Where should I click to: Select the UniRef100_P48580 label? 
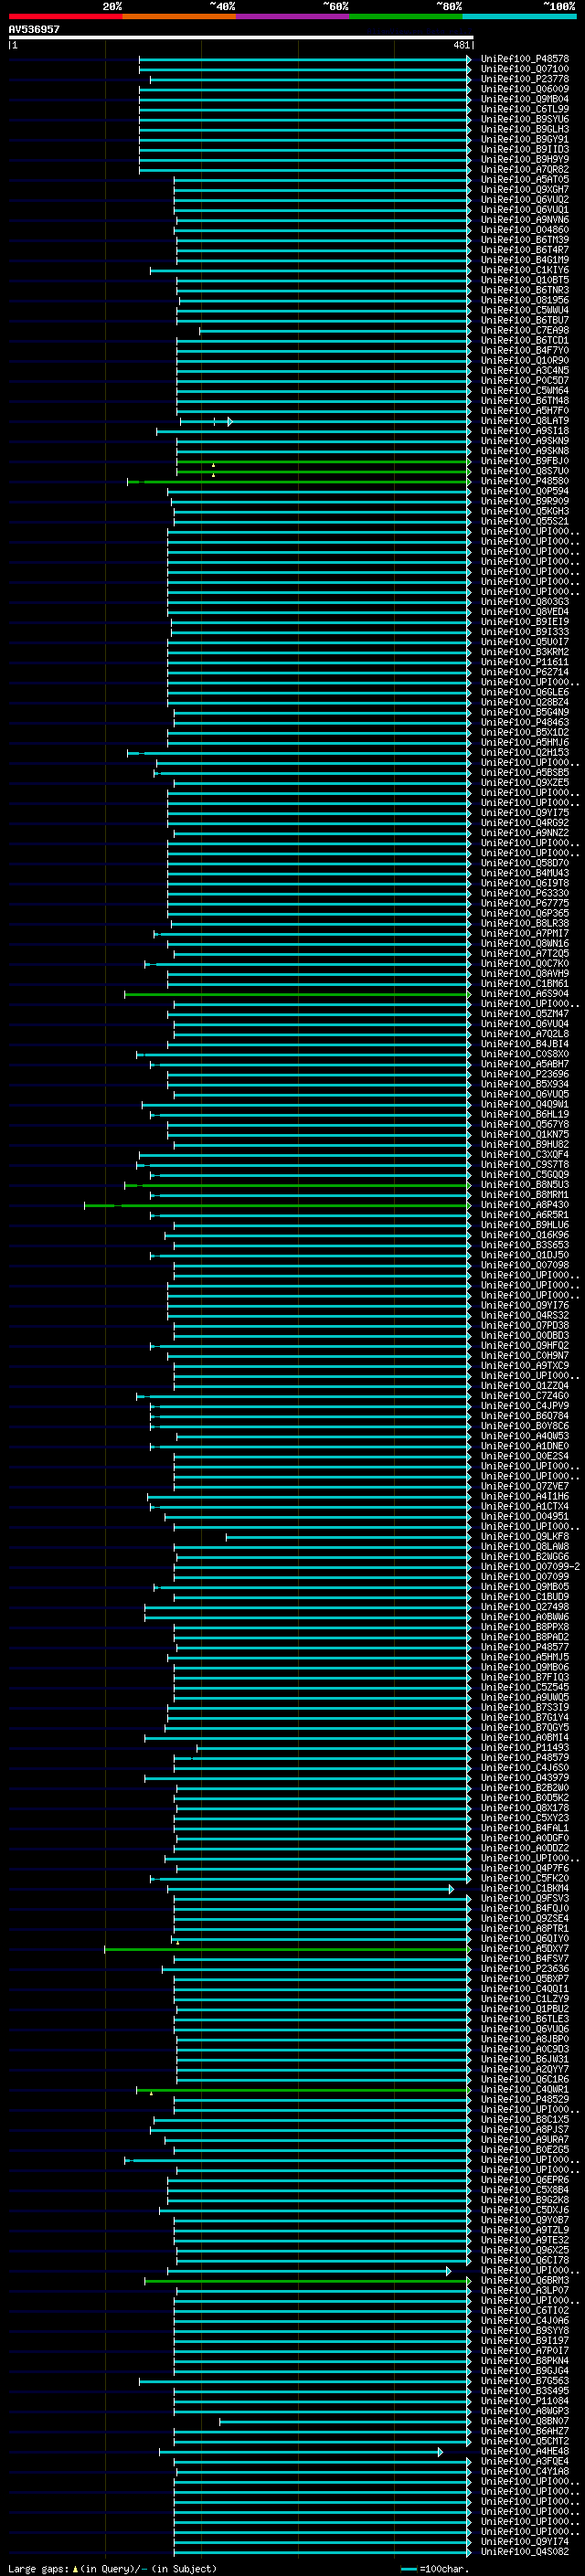pos(525,481)
